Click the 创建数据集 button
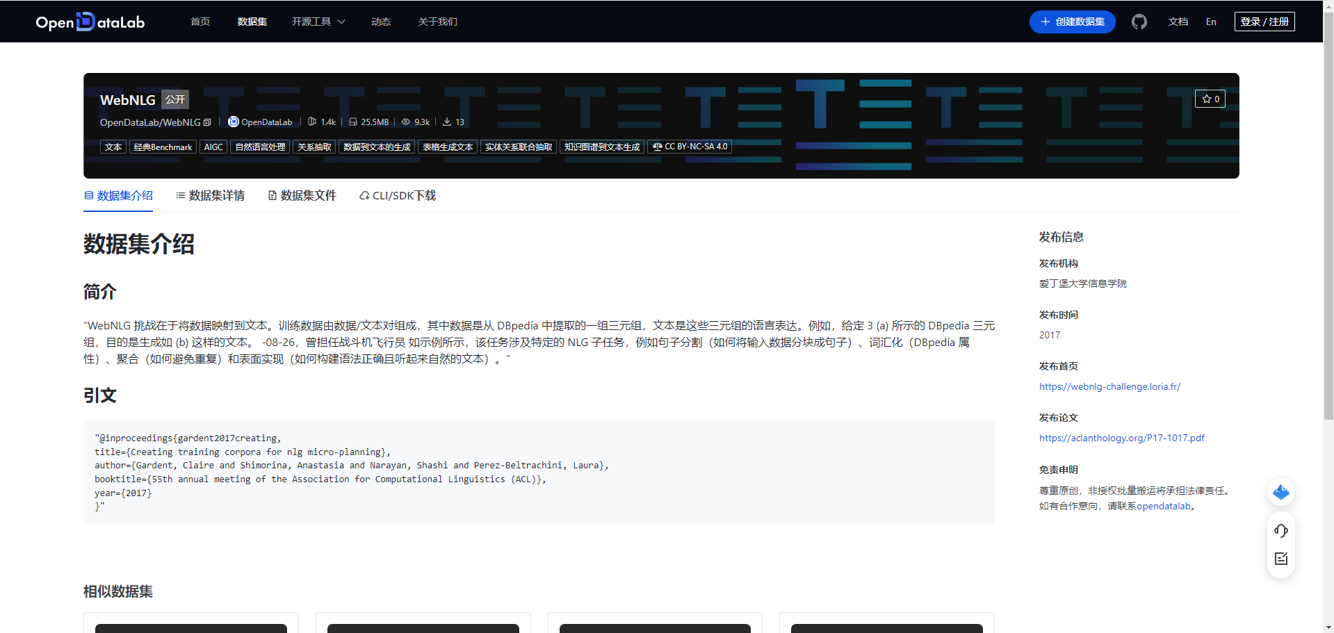Viewport: 1334px width, 633px height. click(1073, 22)
